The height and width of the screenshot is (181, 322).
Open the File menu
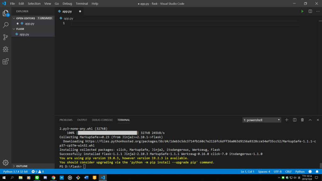click(13, 3)
